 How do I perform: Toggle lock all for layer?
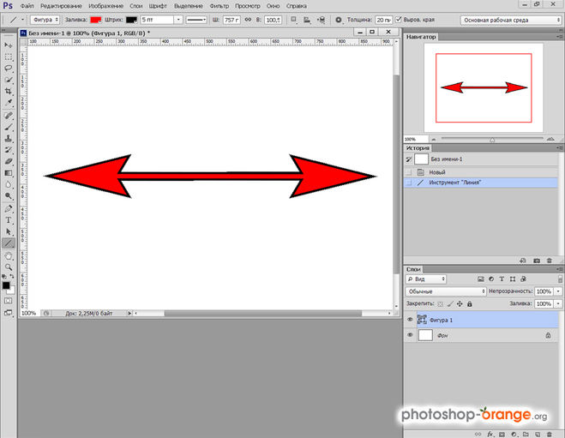point(470,304)
